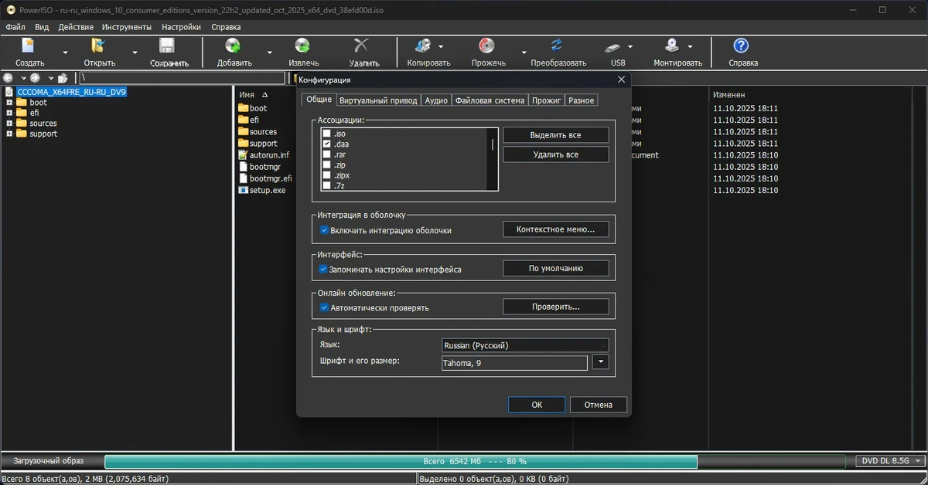Click the Проверить... button
928x485 pixels.
pyautogui.click(x=555, y=307)
